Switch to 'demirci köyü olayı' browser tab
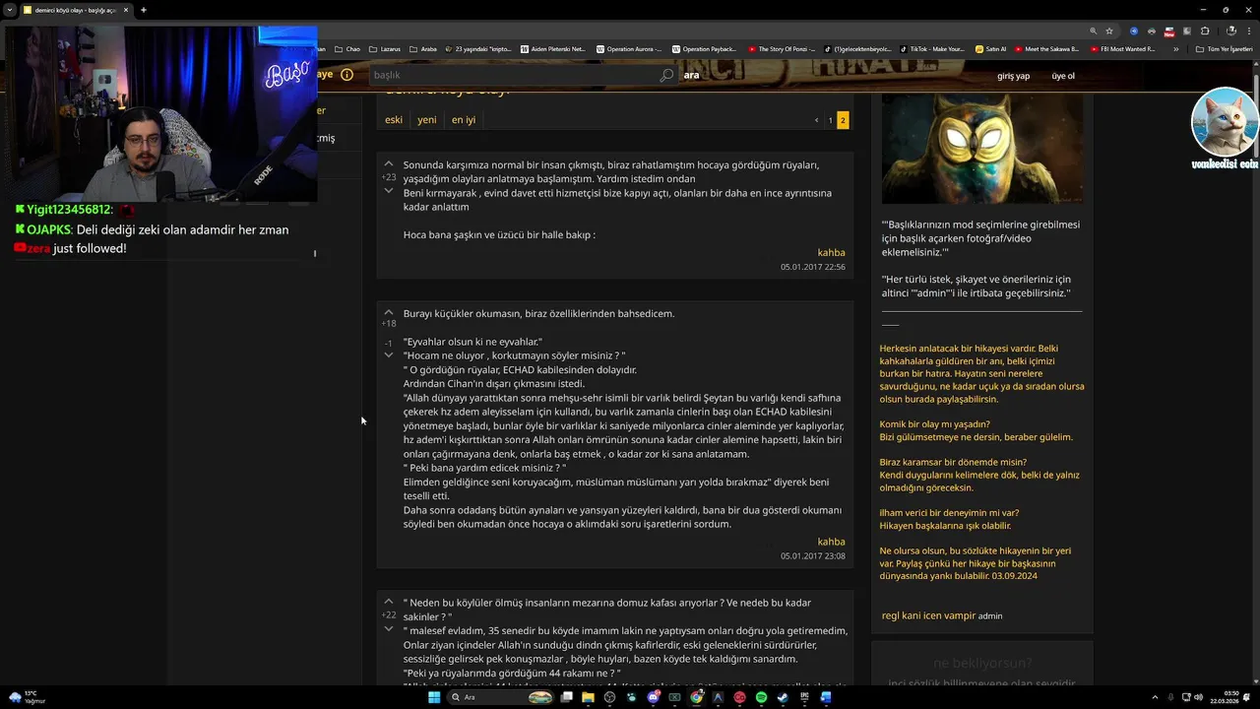 75,10
